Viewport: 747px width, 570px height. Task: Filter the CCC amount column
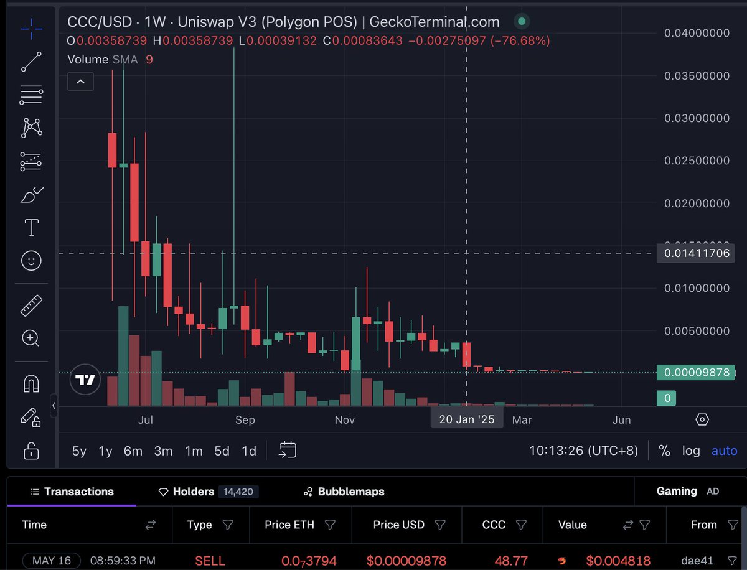tap(522, 525)
